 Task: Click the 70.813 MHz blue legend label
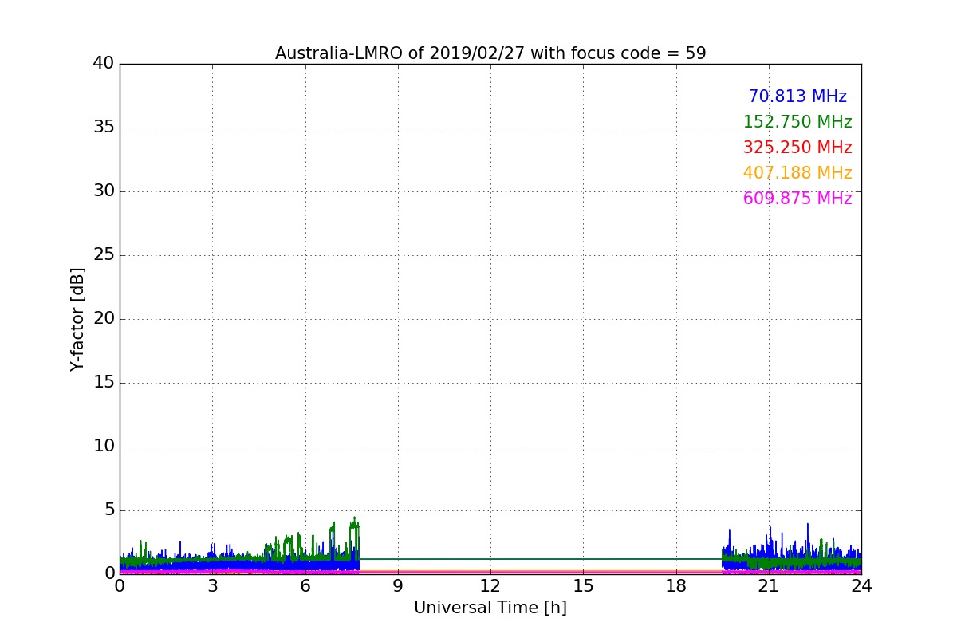(x=797, y=96)
